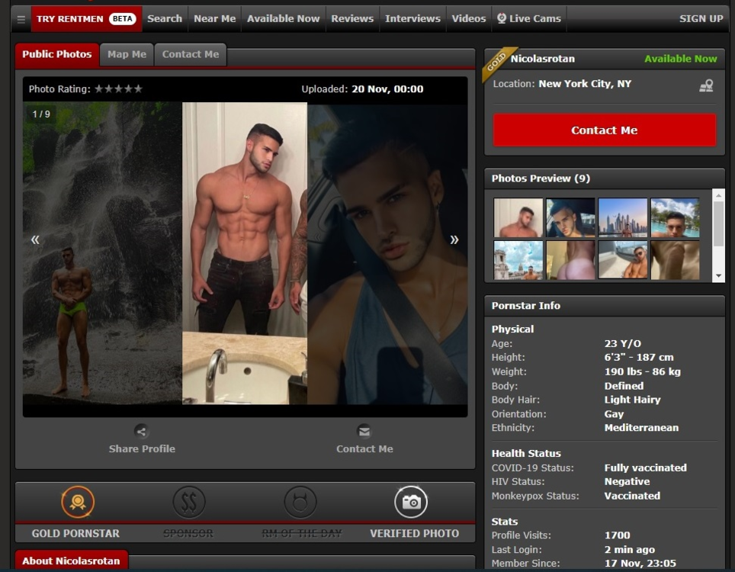Rate photo using the fifth star

point(138,89)
